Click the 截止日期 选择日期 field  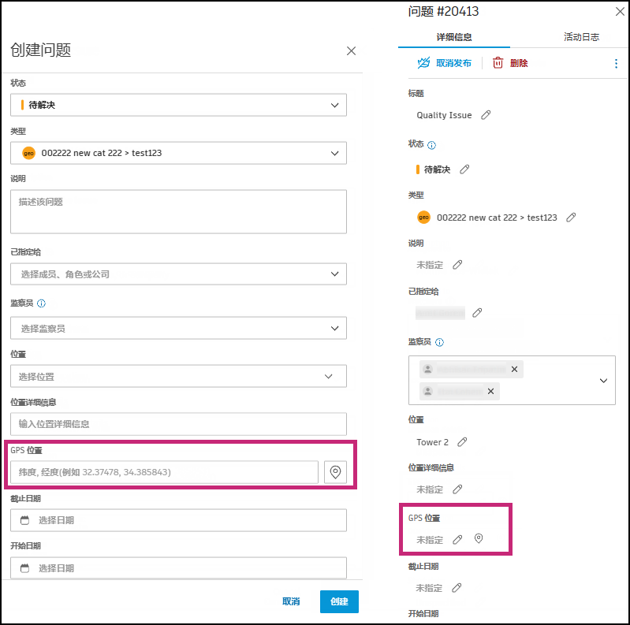pyautogui.click(x=178, y=520)
